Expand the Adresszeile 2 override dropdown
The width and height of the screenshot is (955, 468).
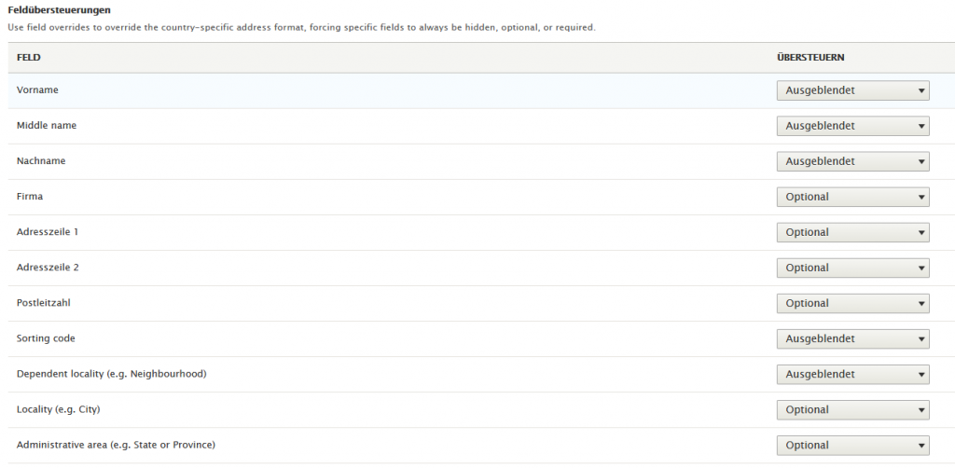point(852,268)
